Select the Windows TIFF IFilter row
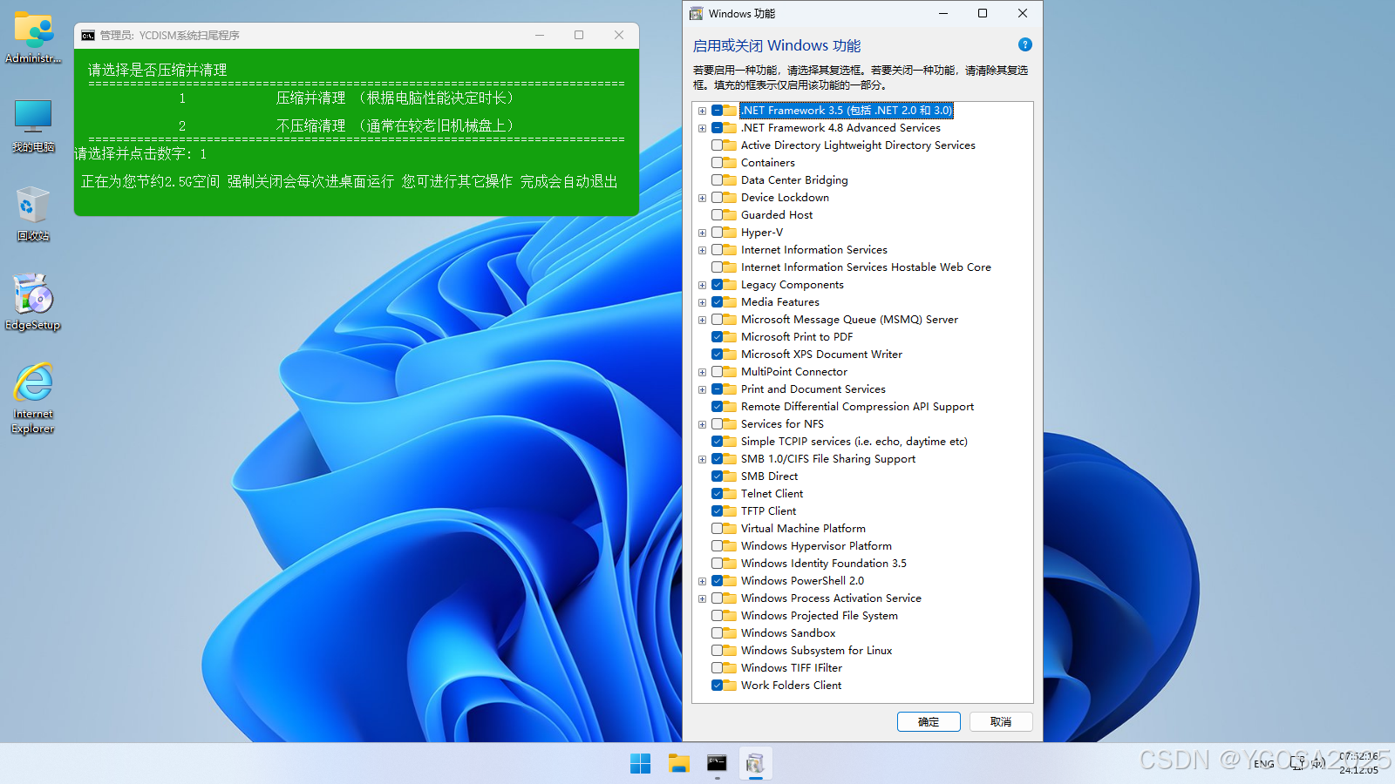1395x784 pixels. 792,668
